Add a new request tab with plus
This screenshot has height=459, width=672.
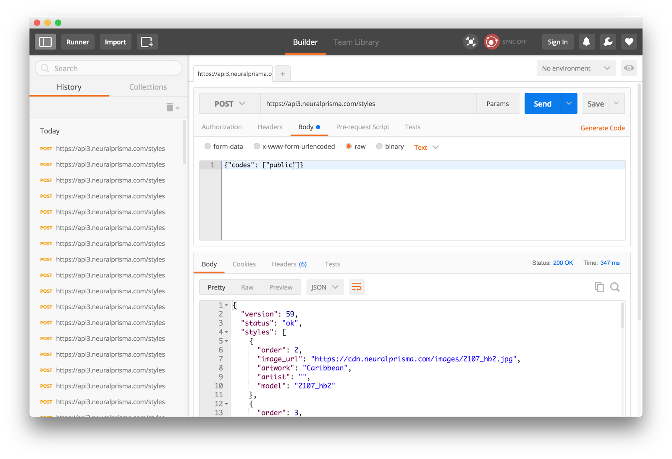coord(283,74)
